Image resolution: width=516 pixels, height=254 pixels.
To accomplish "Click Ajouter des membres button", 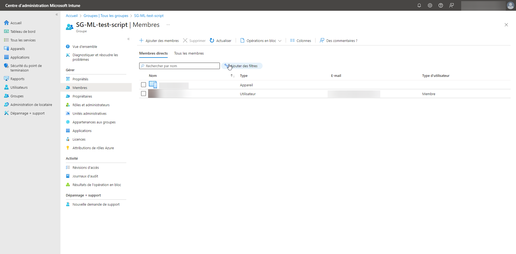I will [159, 41].
